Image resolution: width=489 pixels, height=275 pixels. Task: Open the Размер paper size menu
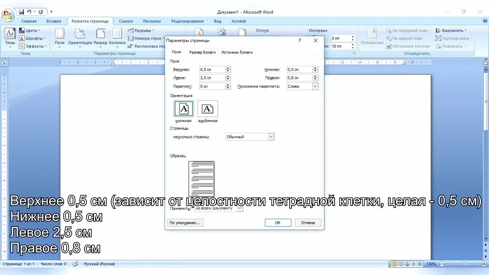[x=100, y=37]
